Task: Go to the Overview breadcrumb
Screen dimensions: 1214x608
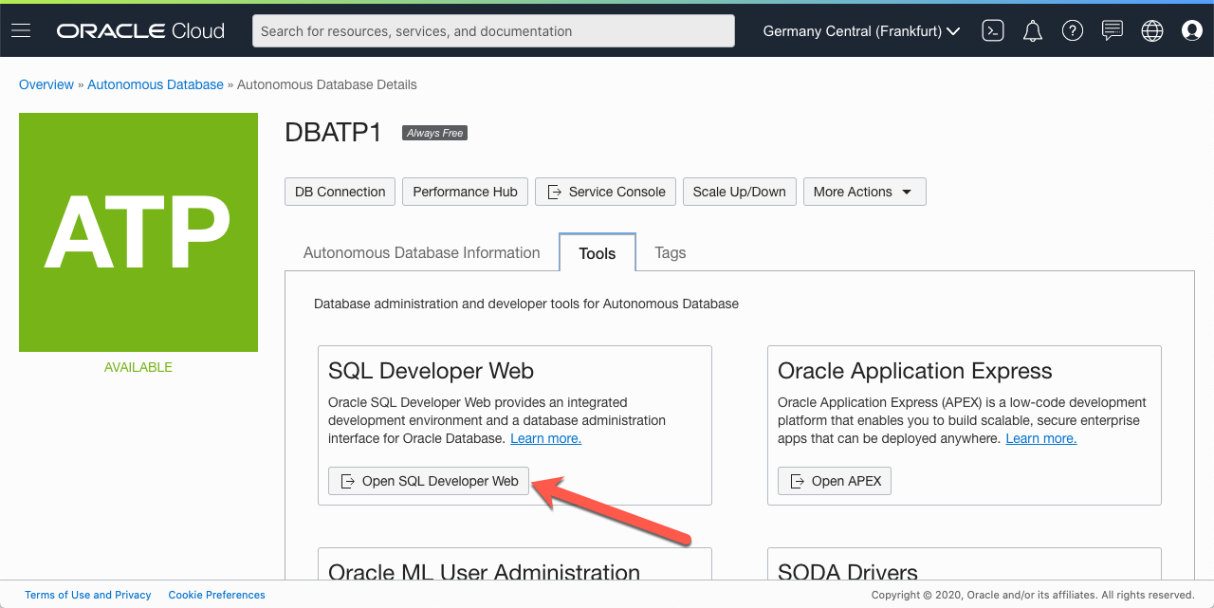Action: pos(46,84)
